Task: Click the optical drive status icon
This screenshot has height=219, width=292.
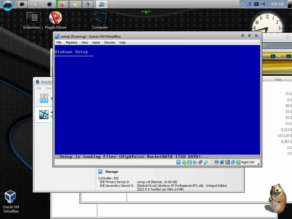Action: pyautogui.click(x=184, y=162)
